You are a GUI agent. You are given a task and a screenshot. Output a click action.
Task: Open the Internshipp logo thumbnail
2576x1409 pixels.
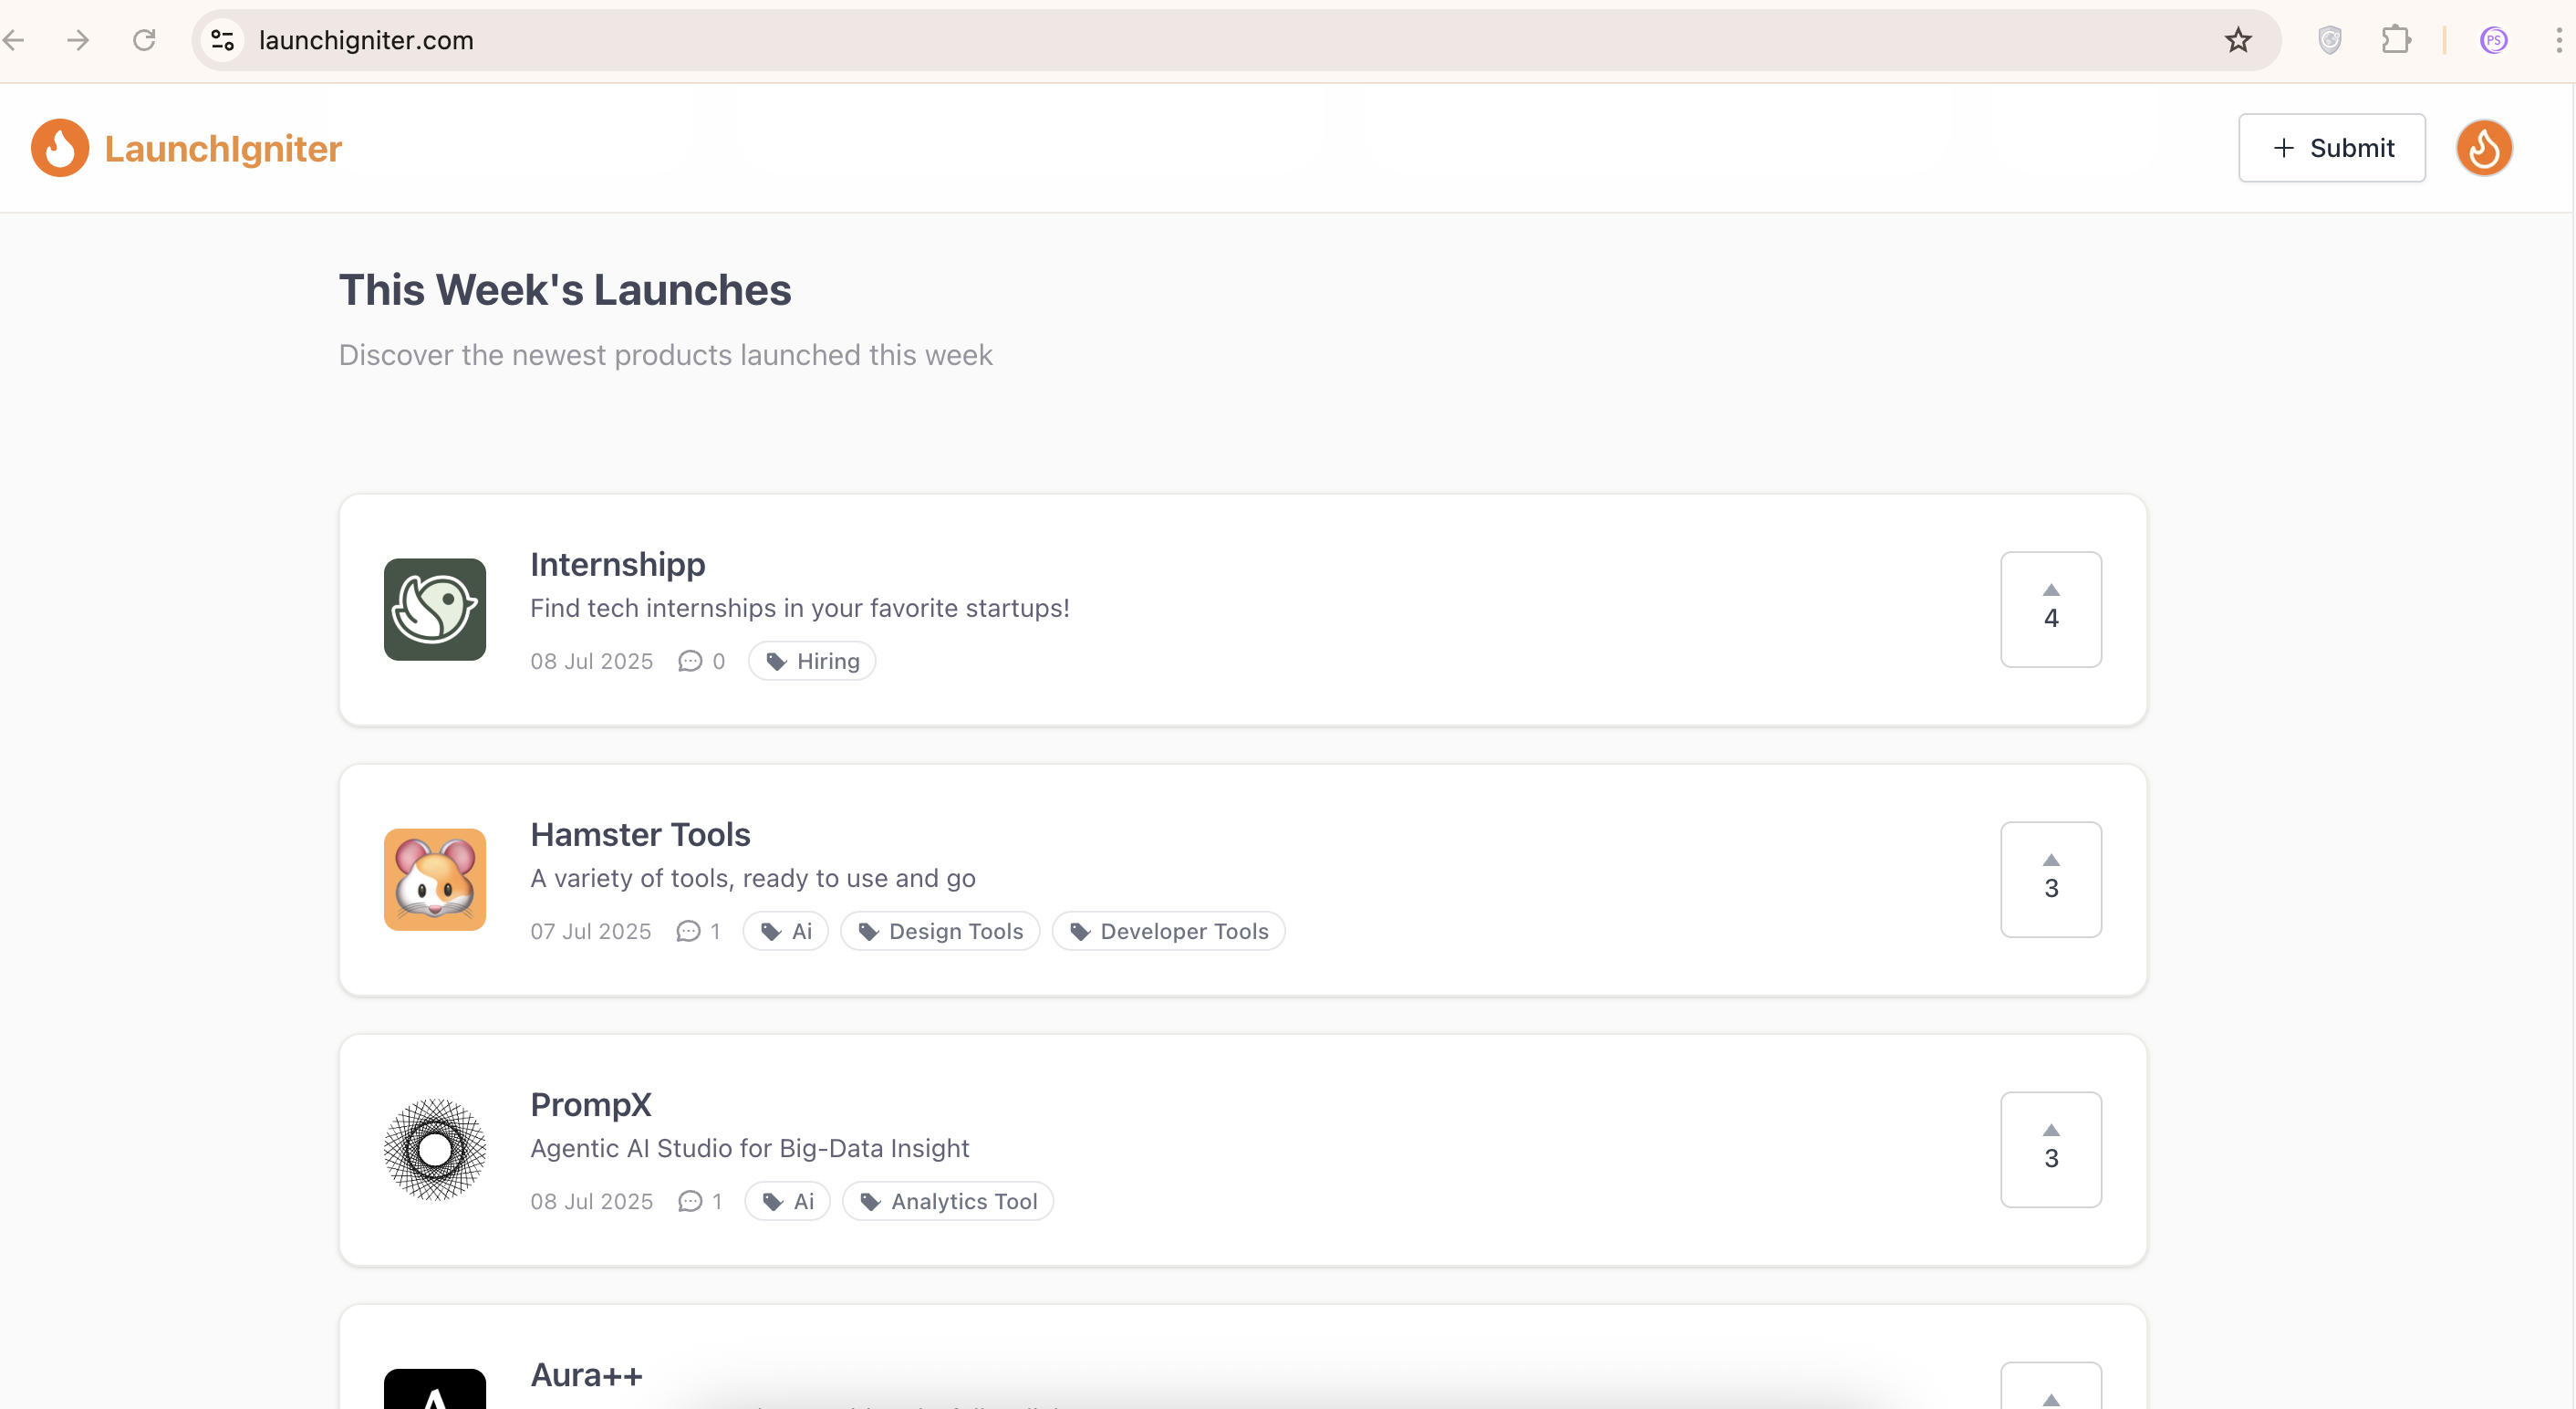click(435, 610)
